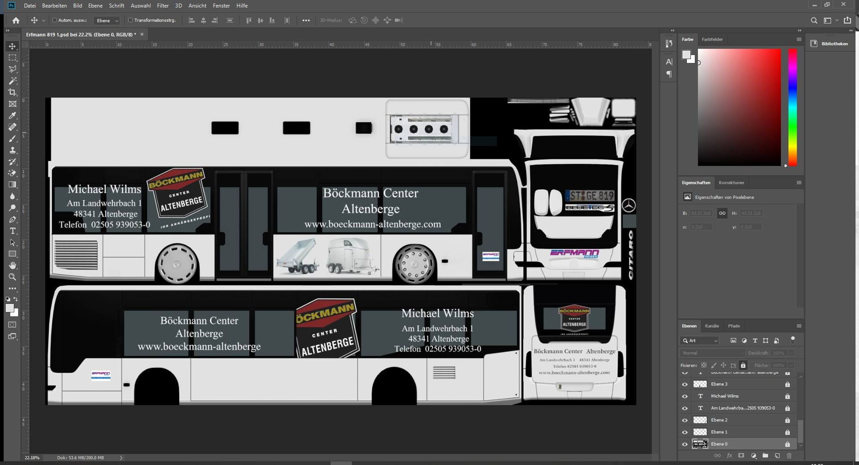Hide the Michael Wilms text layer
The height and width of the screenshot is (465, 859).
(685, 396)
